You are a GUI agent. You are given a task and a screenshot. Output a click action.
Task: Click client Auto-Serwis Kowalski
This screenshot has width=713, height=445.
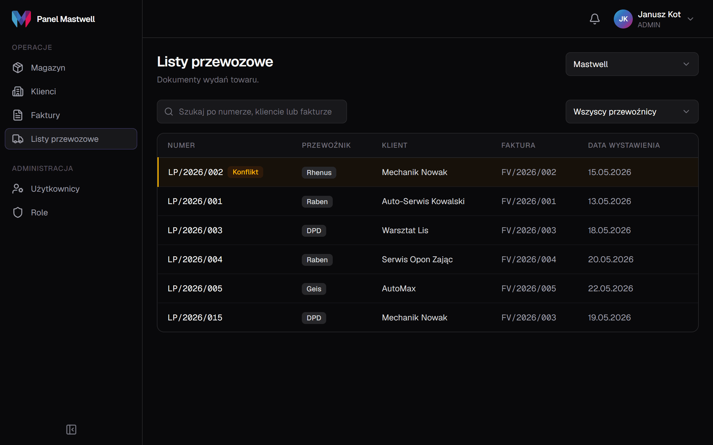coord(423,201)
